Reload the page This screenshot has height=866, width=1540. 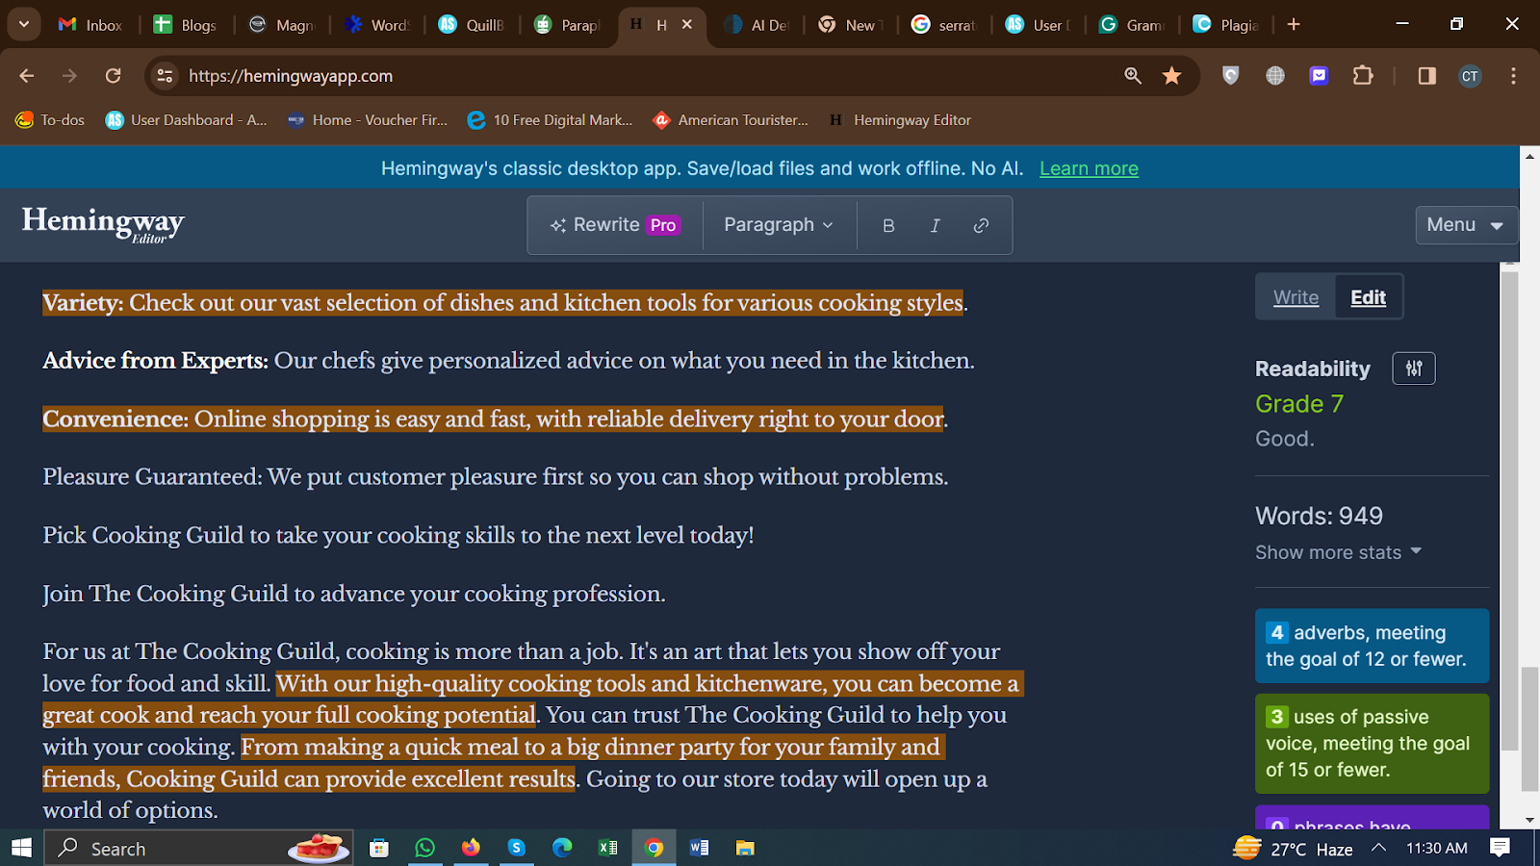pos(114,76)
